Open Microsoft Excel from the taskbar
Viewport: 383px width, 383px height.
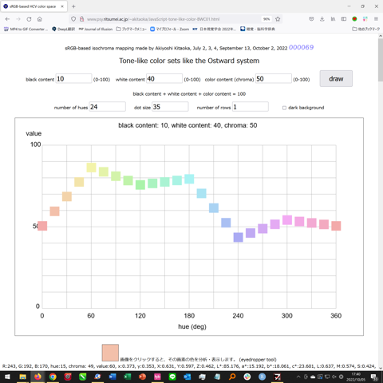(x=128, y=377)
